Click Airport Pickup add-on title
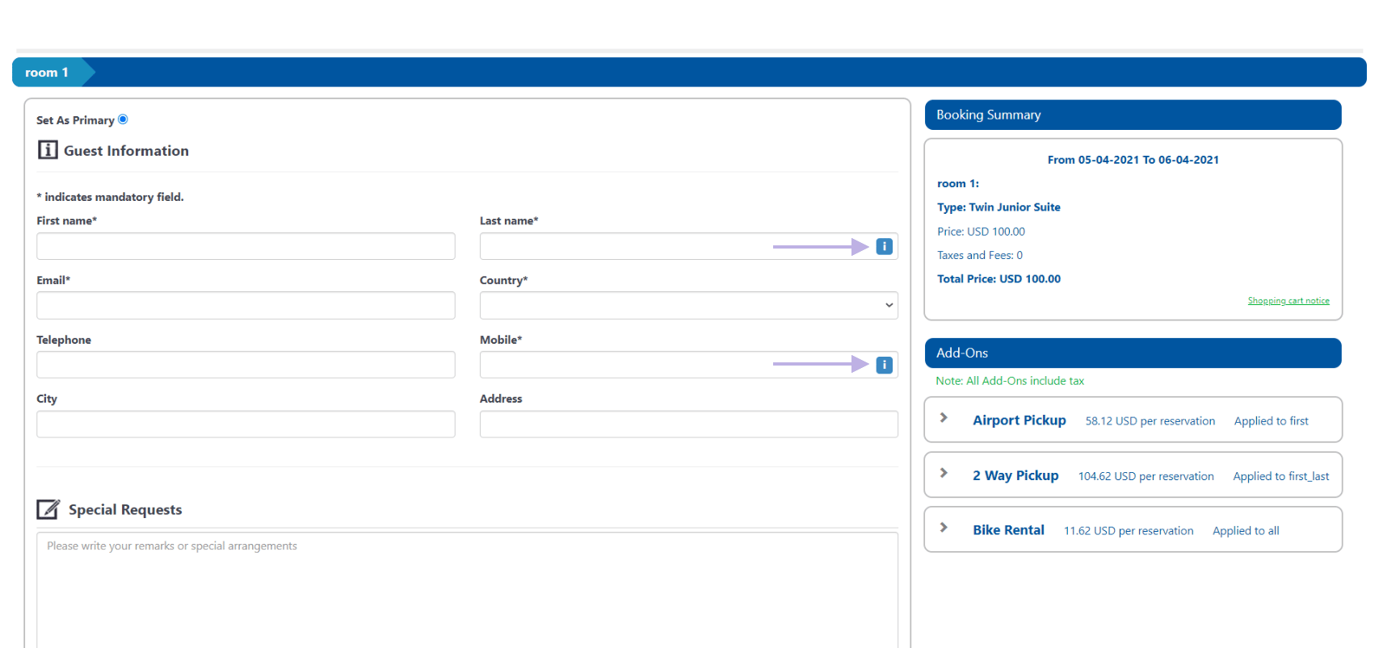Viewport: 1379px width, 648px height. [1019, 420]
